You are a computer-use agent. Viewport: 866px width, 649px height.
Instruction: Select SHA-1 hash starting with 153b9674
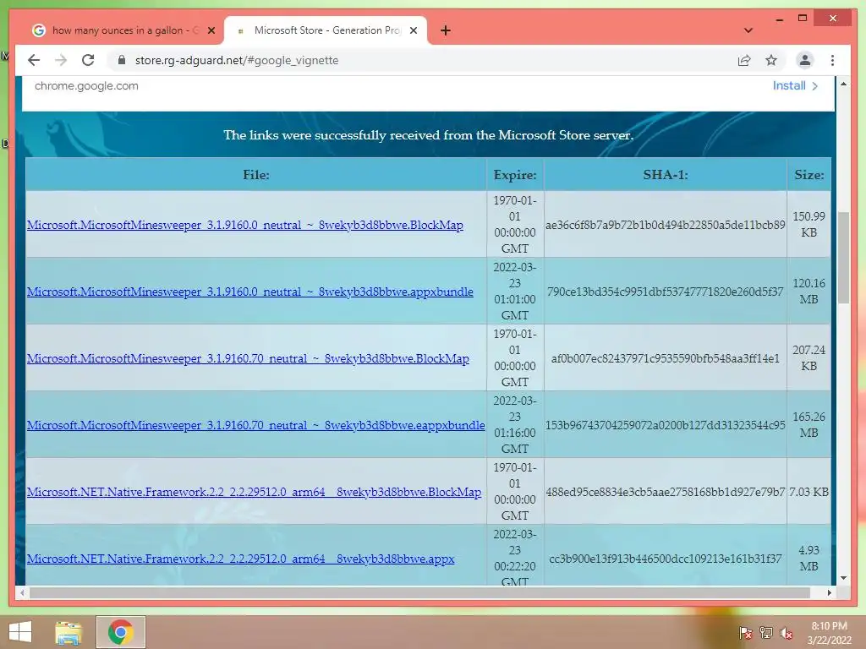pyautogui.click(x=665, y=425)
